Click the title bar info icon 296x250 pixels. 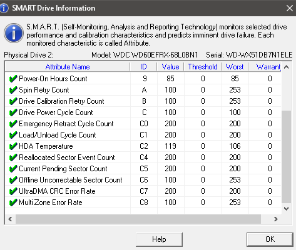pos(4,8)
